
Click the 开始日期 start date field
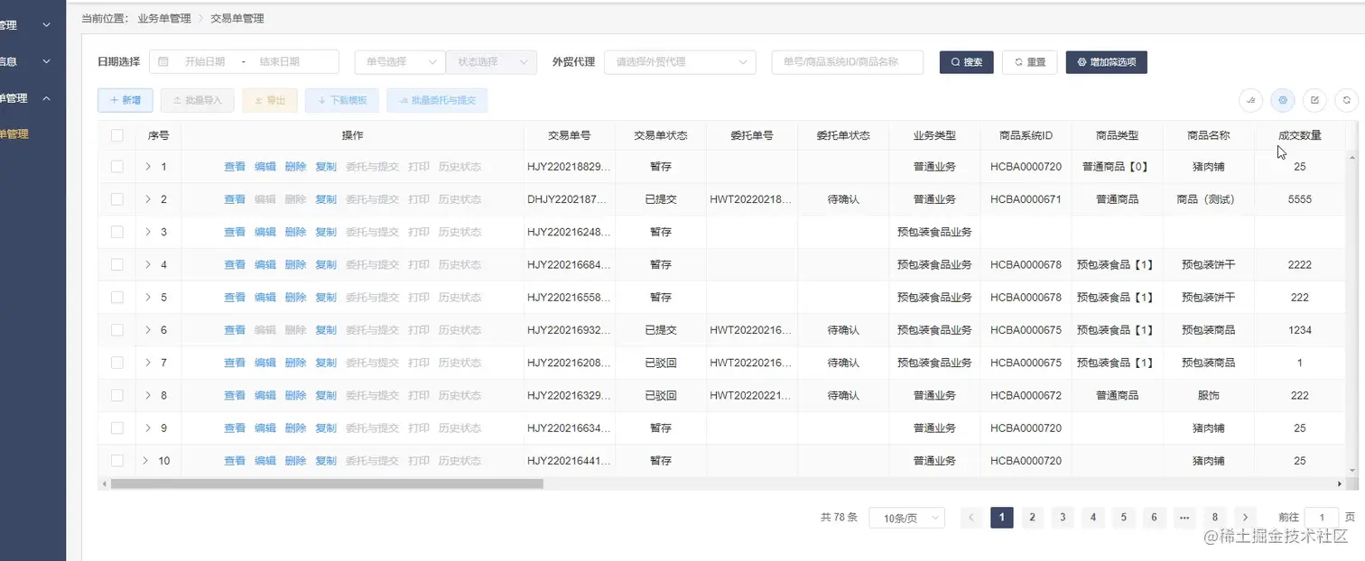[x=205, y=61]
